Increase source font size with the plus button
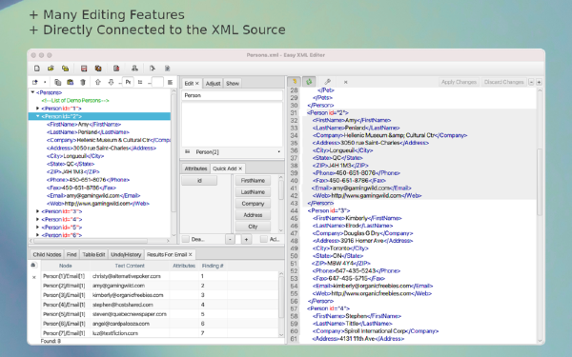Image resolution: width=572 pixels, height=357 pixels. [539, 82]
